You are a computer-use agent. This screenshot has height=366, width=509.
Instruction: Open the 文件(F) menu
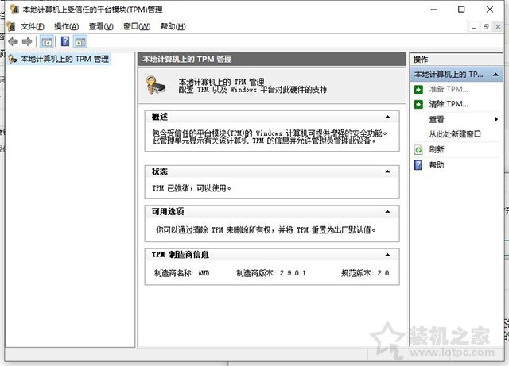point(32,26)
